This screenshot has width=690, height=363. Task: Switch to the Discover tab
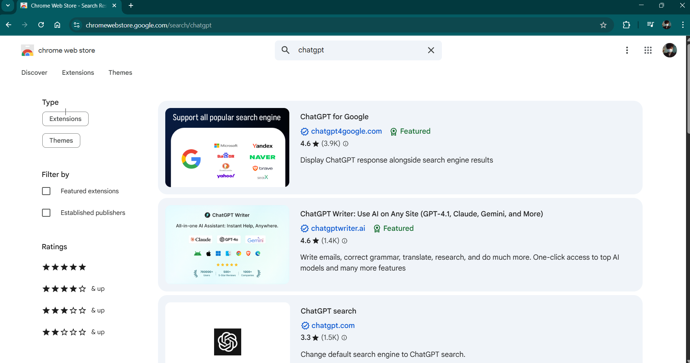[34, 73]
